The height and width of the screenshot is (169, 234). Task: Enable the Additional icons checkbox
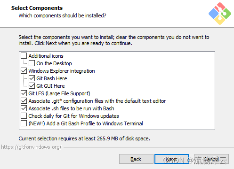click(24, 56)
